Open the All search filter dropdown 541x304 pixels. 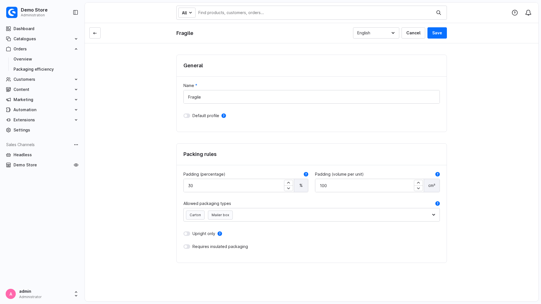click(187, 13)
